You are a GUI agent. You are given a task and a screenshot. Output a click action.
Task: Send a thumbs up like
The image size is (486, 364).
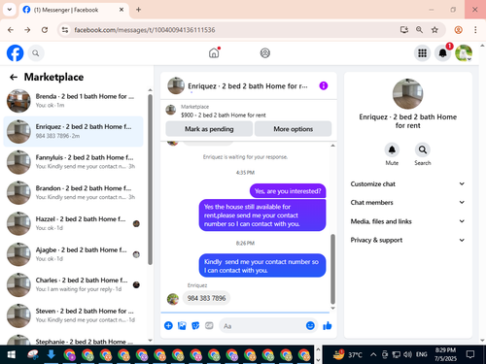pos(328,325)
